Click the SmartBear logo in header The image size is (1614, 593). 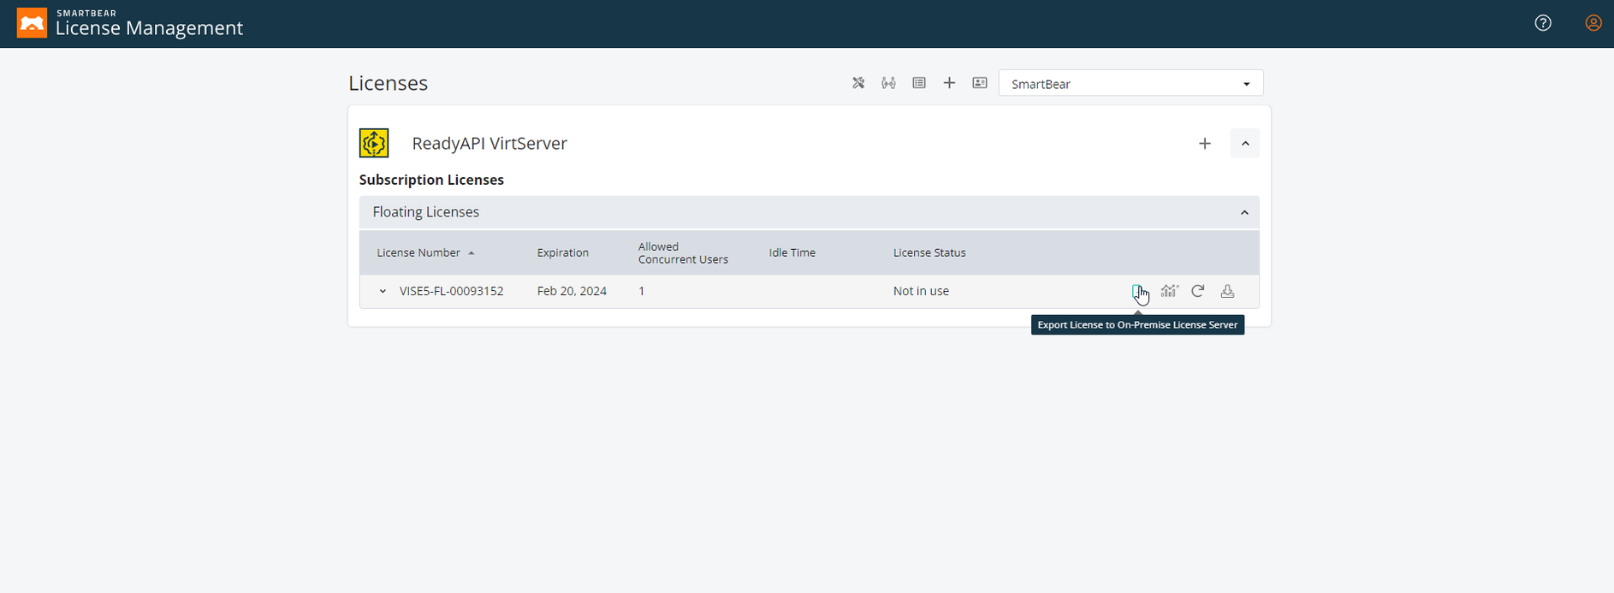(x=32, y=23)
